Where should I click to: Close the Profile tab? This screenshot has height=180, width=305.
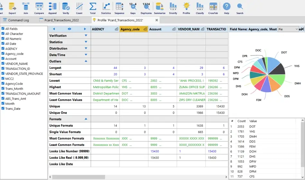click(157, 20)
